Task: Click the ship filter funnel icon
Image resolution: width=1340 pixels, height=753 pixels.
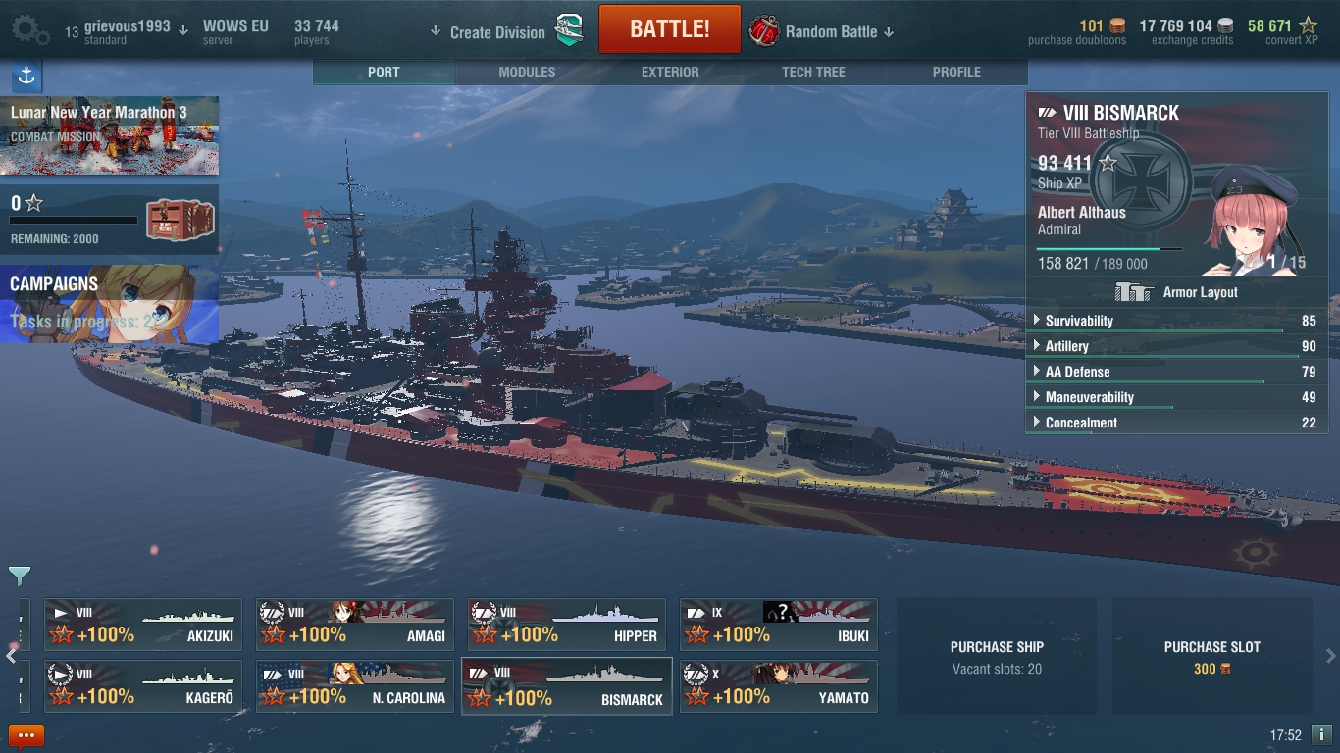Action: (x=19, y=576)
